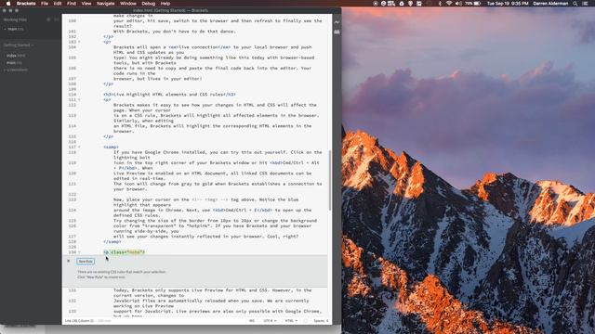The width and height of the screenshot is (595, 334).
Task: Open index.html in the file tree
Action: pos(16,56)
